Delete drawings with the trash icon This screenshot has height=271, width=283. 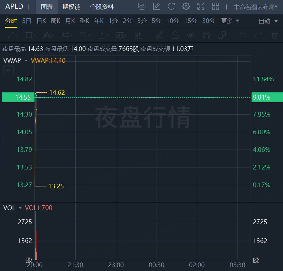pyautogui.click(x=274, y=35)
